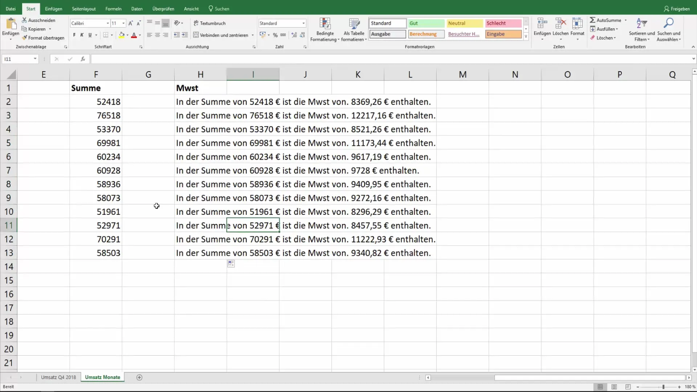Click the Kopieren icon
Viewport: 697px width, 392px height.
tap(24, 29)
